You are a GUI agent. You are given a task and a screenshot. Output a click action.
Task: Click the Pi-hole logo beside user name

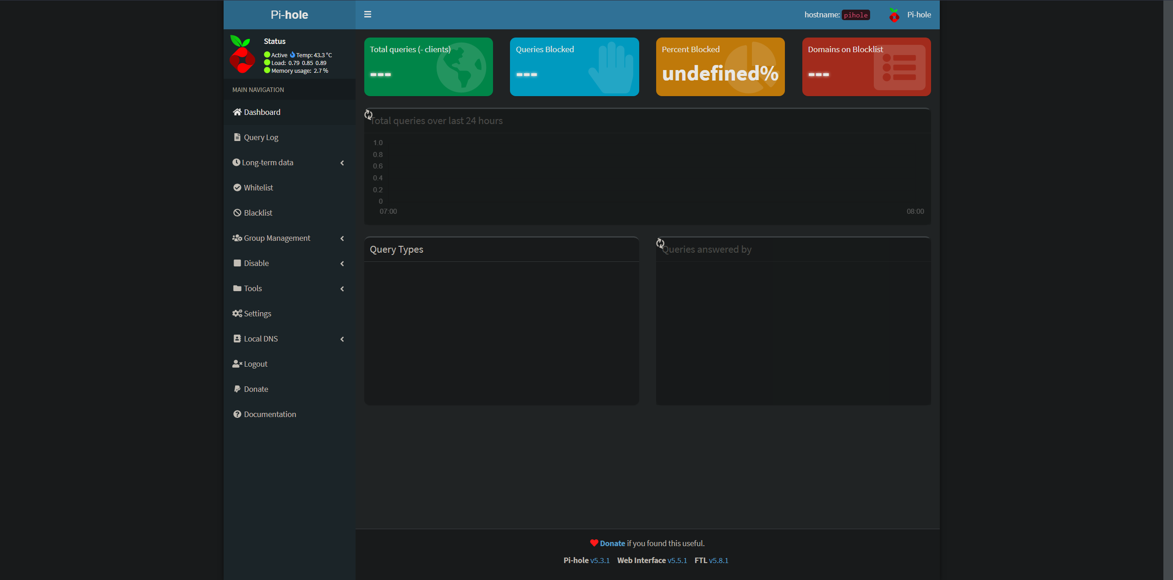pos(894,15)
